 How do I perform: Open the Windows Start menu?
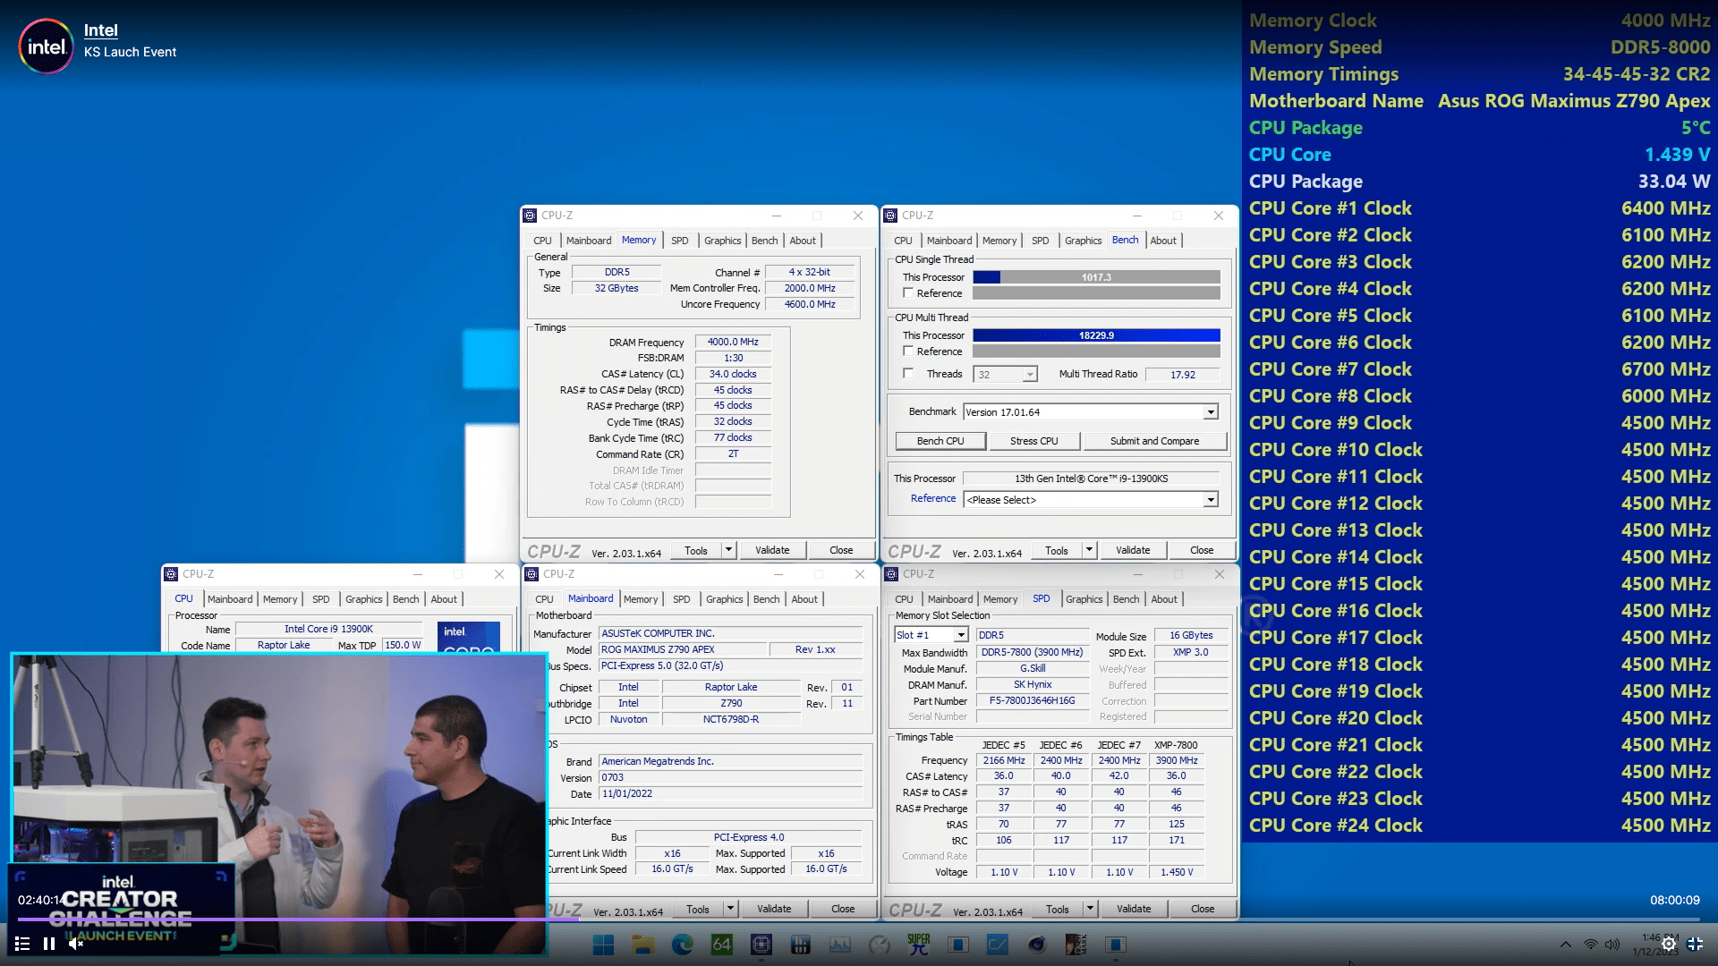tap(604, 945)
